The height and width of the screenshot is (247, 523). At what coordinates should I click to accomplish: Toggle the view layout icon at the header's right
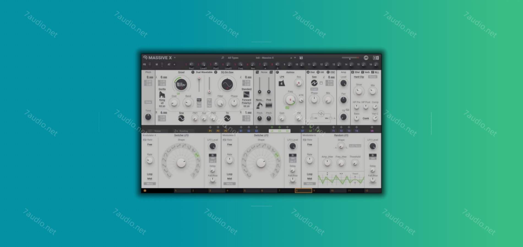(x=376, y=58)
